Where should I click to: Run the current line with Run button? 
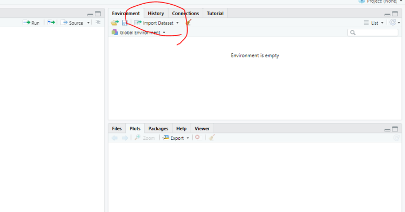[31, 23]
